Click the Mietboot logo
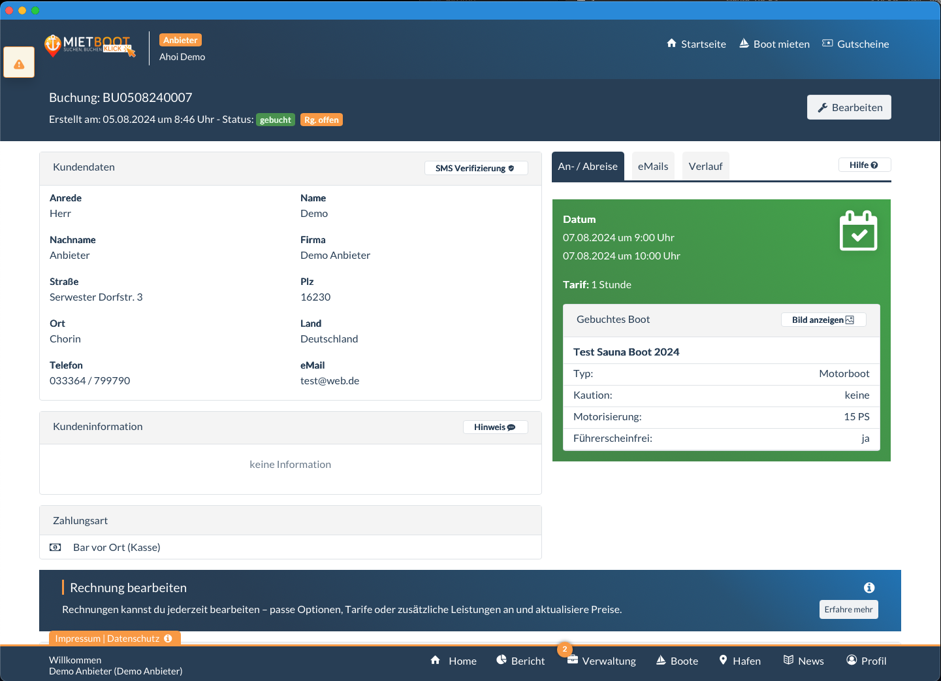941x681 pixels. pos(90,46)
